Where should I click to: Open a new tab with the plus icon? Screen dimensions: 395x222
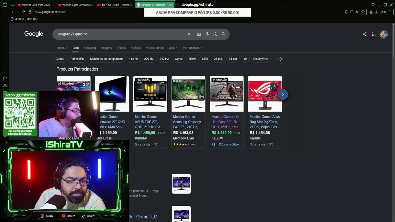coord(177,5)
